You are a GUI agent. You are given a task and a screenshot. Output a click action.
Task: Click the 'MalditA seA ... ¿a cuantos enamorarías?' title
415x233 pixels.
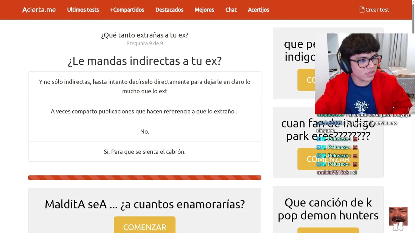(145, 204)
